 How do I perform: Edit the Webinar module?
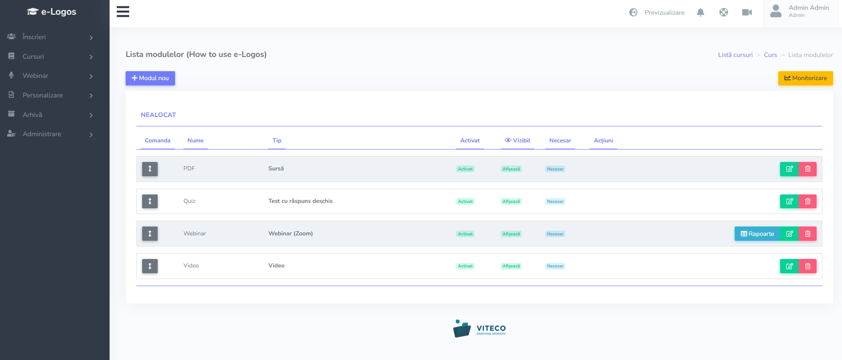(789, 234)
